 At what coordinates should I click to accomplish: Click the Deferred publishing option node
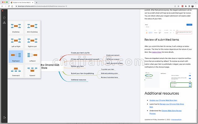110,73
